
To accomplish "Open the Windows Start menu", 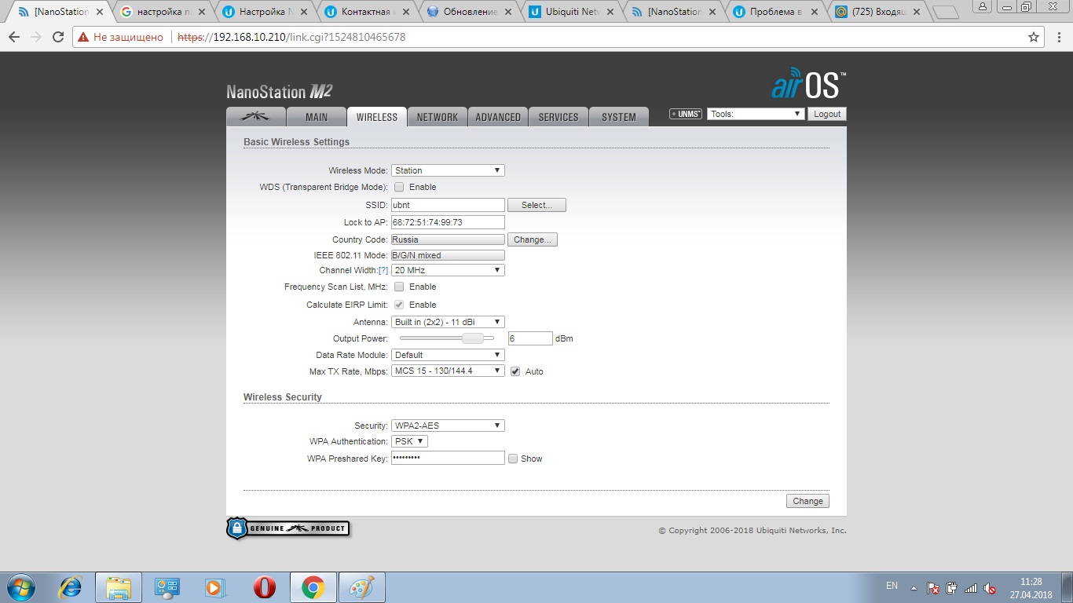I will coord(21,587).
